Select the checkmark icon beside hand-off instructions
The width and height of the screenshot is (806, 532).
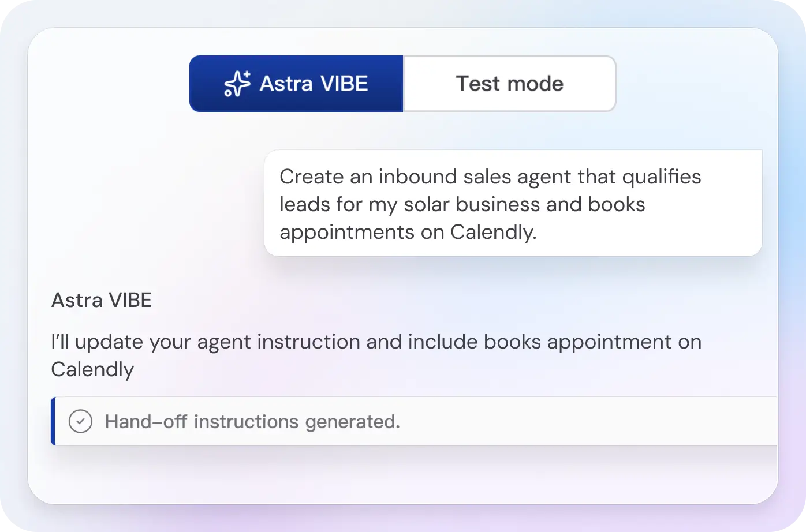tap(80, 422)
